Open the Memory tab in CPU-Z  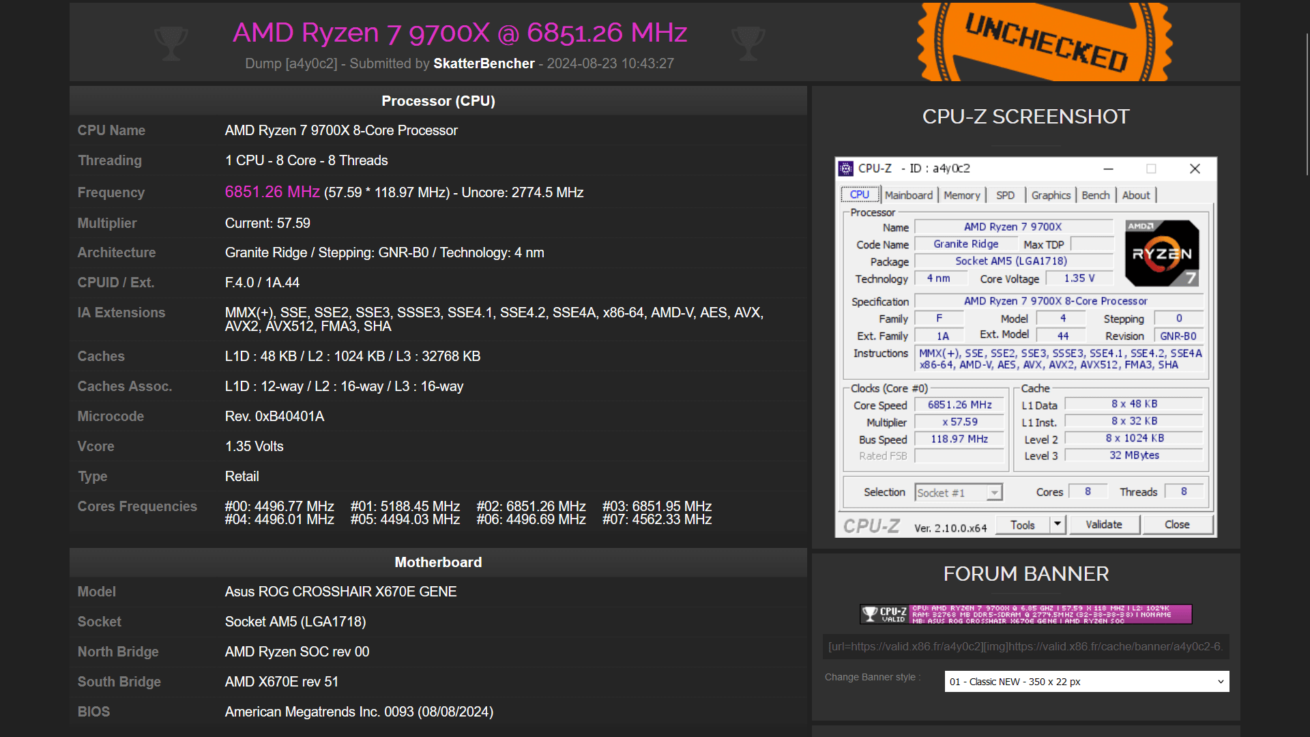(x=961, y=195)
